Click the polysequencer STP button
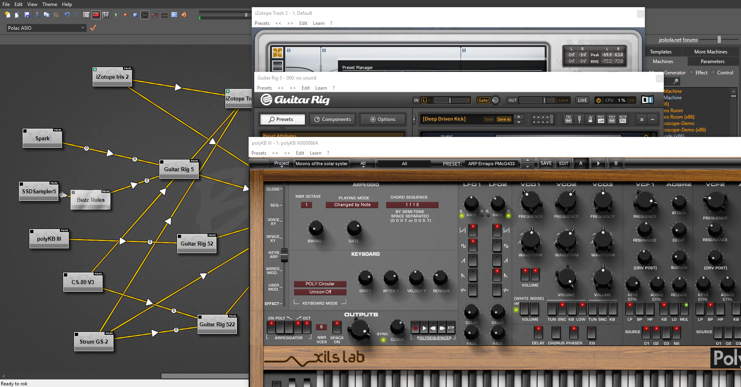The image size is (741, 387). tap(451, 328)
